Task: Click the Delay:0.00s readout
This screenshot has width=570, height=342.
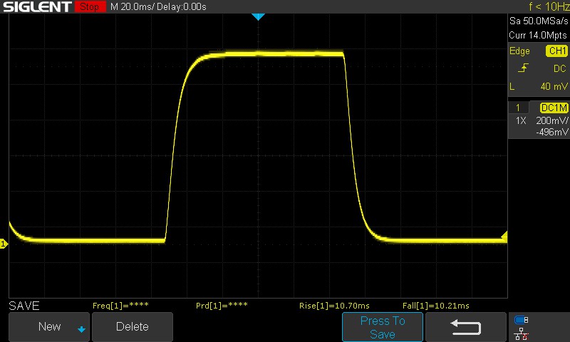Action: point(182,6)
